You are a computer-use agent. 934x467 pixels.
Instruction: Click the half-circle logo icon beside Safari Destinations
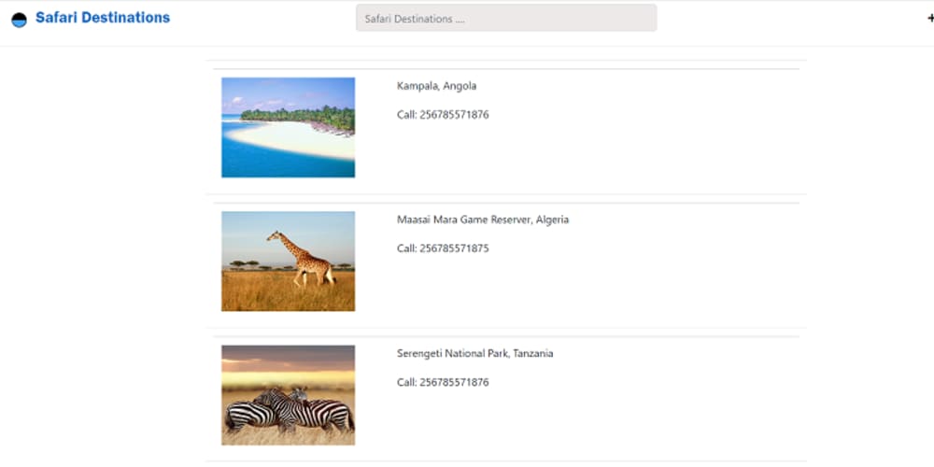pos(19,20)
